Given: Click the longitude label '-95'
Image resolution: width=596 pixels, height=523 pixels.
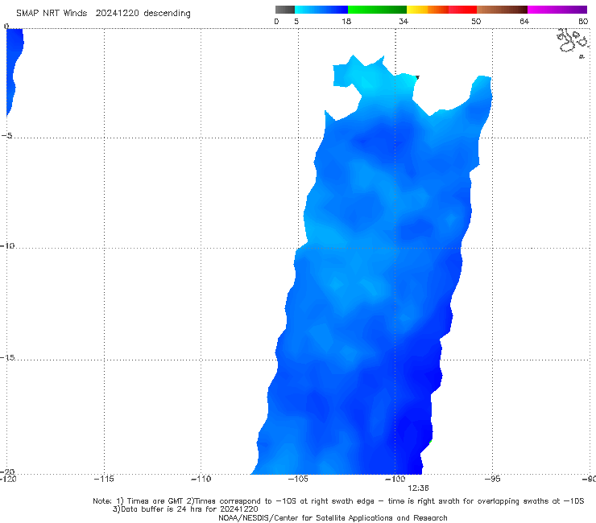Looking at the screenshot, I should [x=493, y=479].
